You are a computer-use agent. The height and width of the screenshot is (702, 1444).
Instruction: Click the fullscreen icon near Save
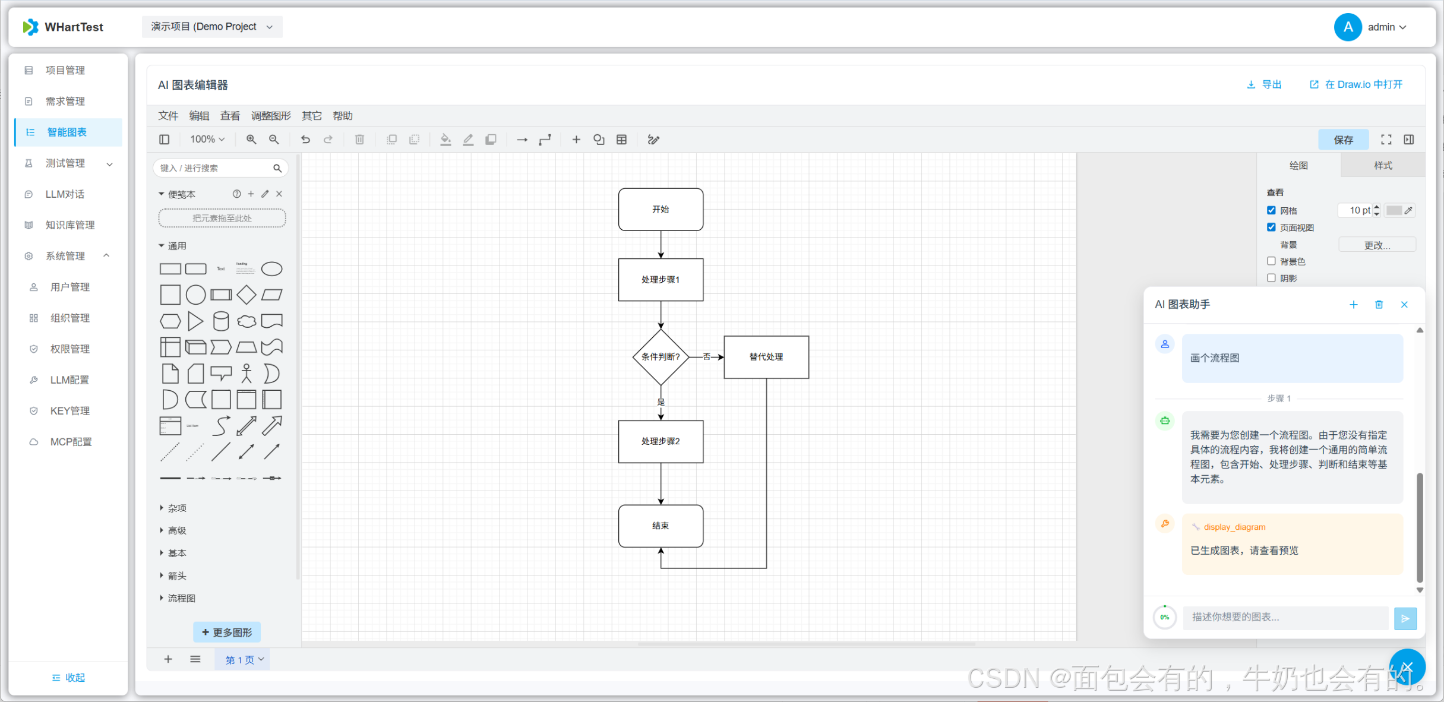[x=1386, y=140]
